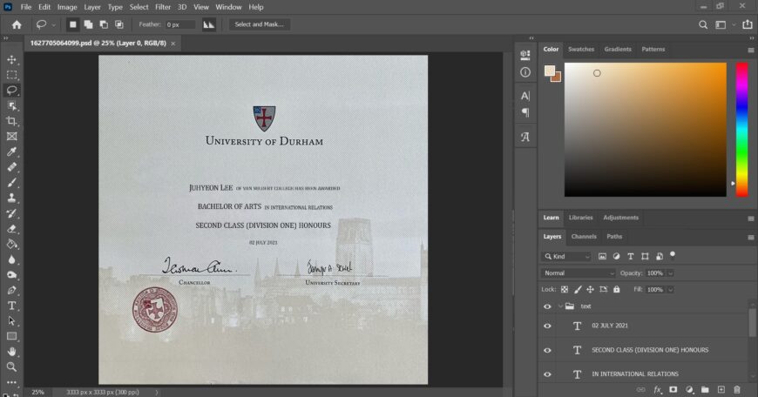Open the Fill slider dropdown arrow
This screenshot has width=758, height=397.
coord(670,290)
